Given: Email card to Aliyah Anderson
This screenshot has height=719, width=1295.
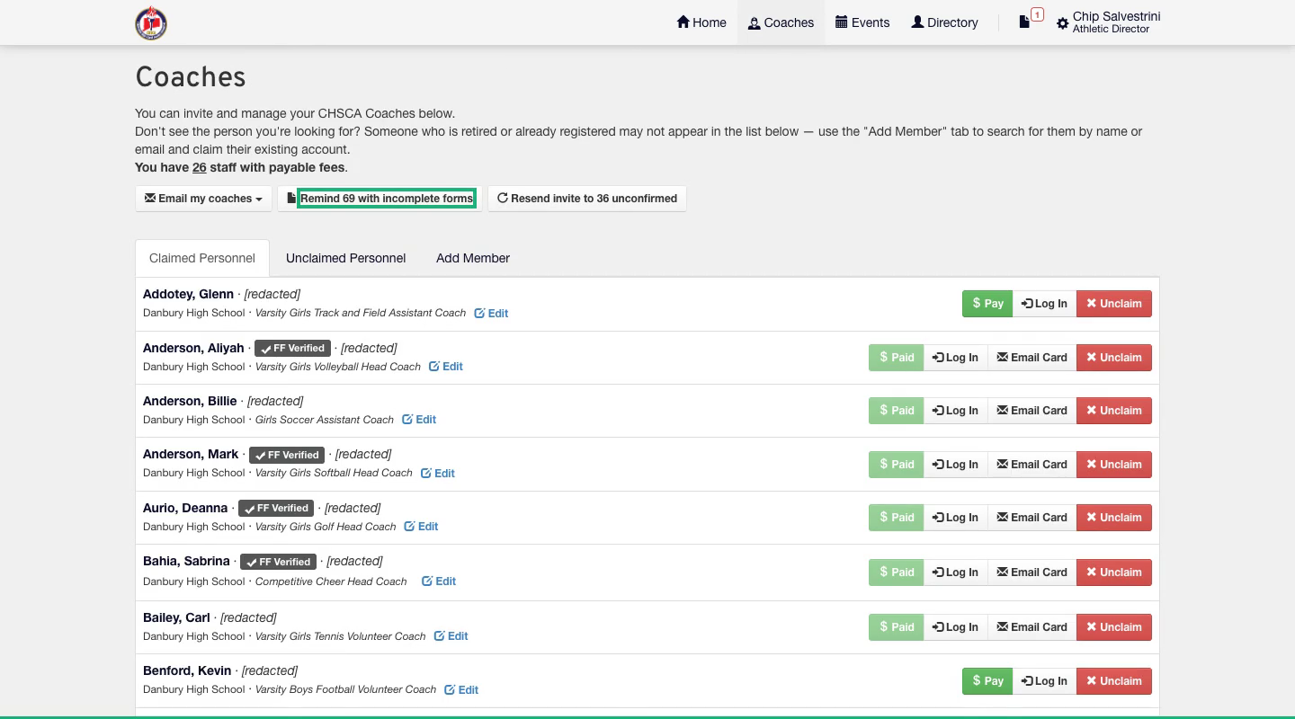Looking at the screenshot, I should pyautogui.click(x=1032, y=358).
